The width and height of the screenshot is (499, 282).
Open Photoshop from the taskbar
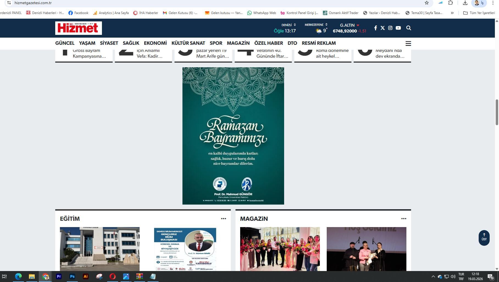tap(72, 277)
